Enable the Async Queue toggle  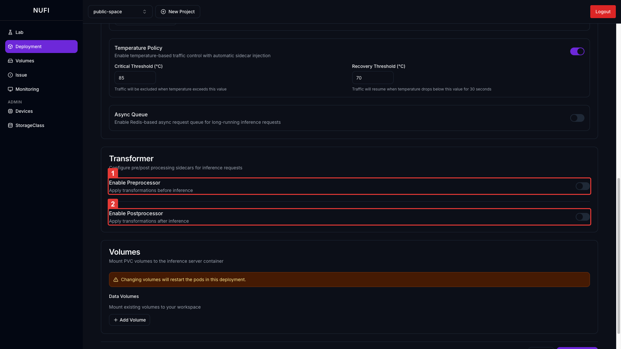pyautogui.click(x=577, y=118)
